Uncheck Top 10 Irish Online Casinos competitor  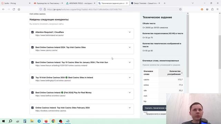click(x=32, y=77)
